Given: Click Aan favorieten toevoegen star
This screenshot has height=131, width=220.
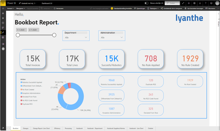Looking at the screenshot, I should tap(194, 8).
